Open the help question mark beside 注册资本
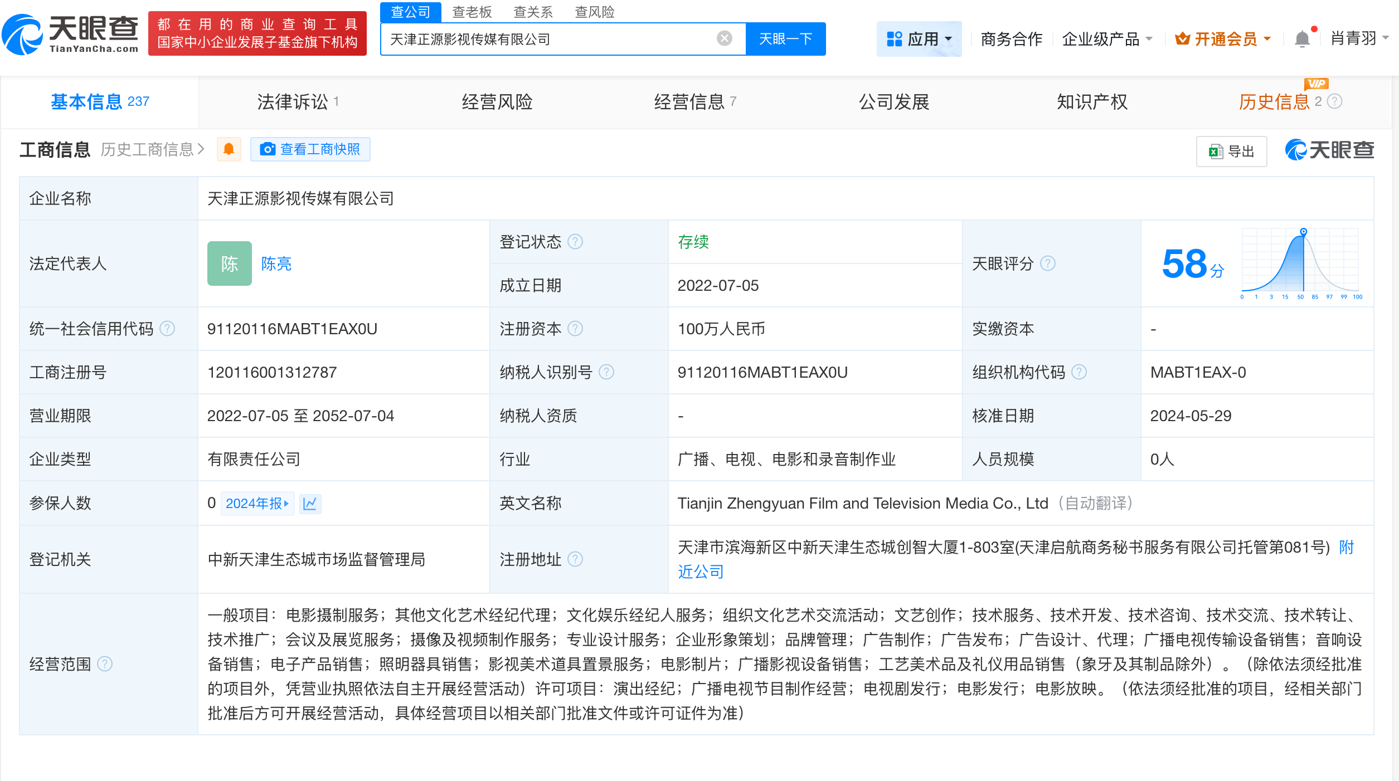The image size is (1399, 781). tap(575, 329)
